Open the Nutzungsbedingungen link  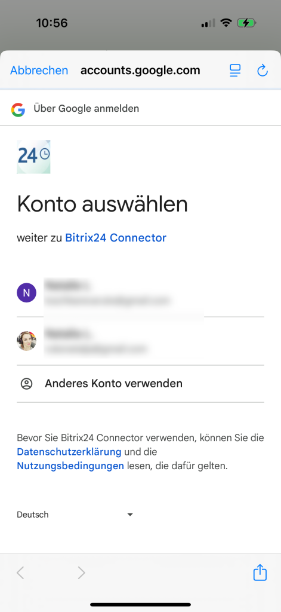[x=70, y=466]
